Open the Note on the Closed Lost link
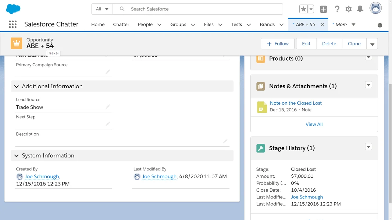The height and width of the screenshot is (220, 392). [x=296, y=103]
